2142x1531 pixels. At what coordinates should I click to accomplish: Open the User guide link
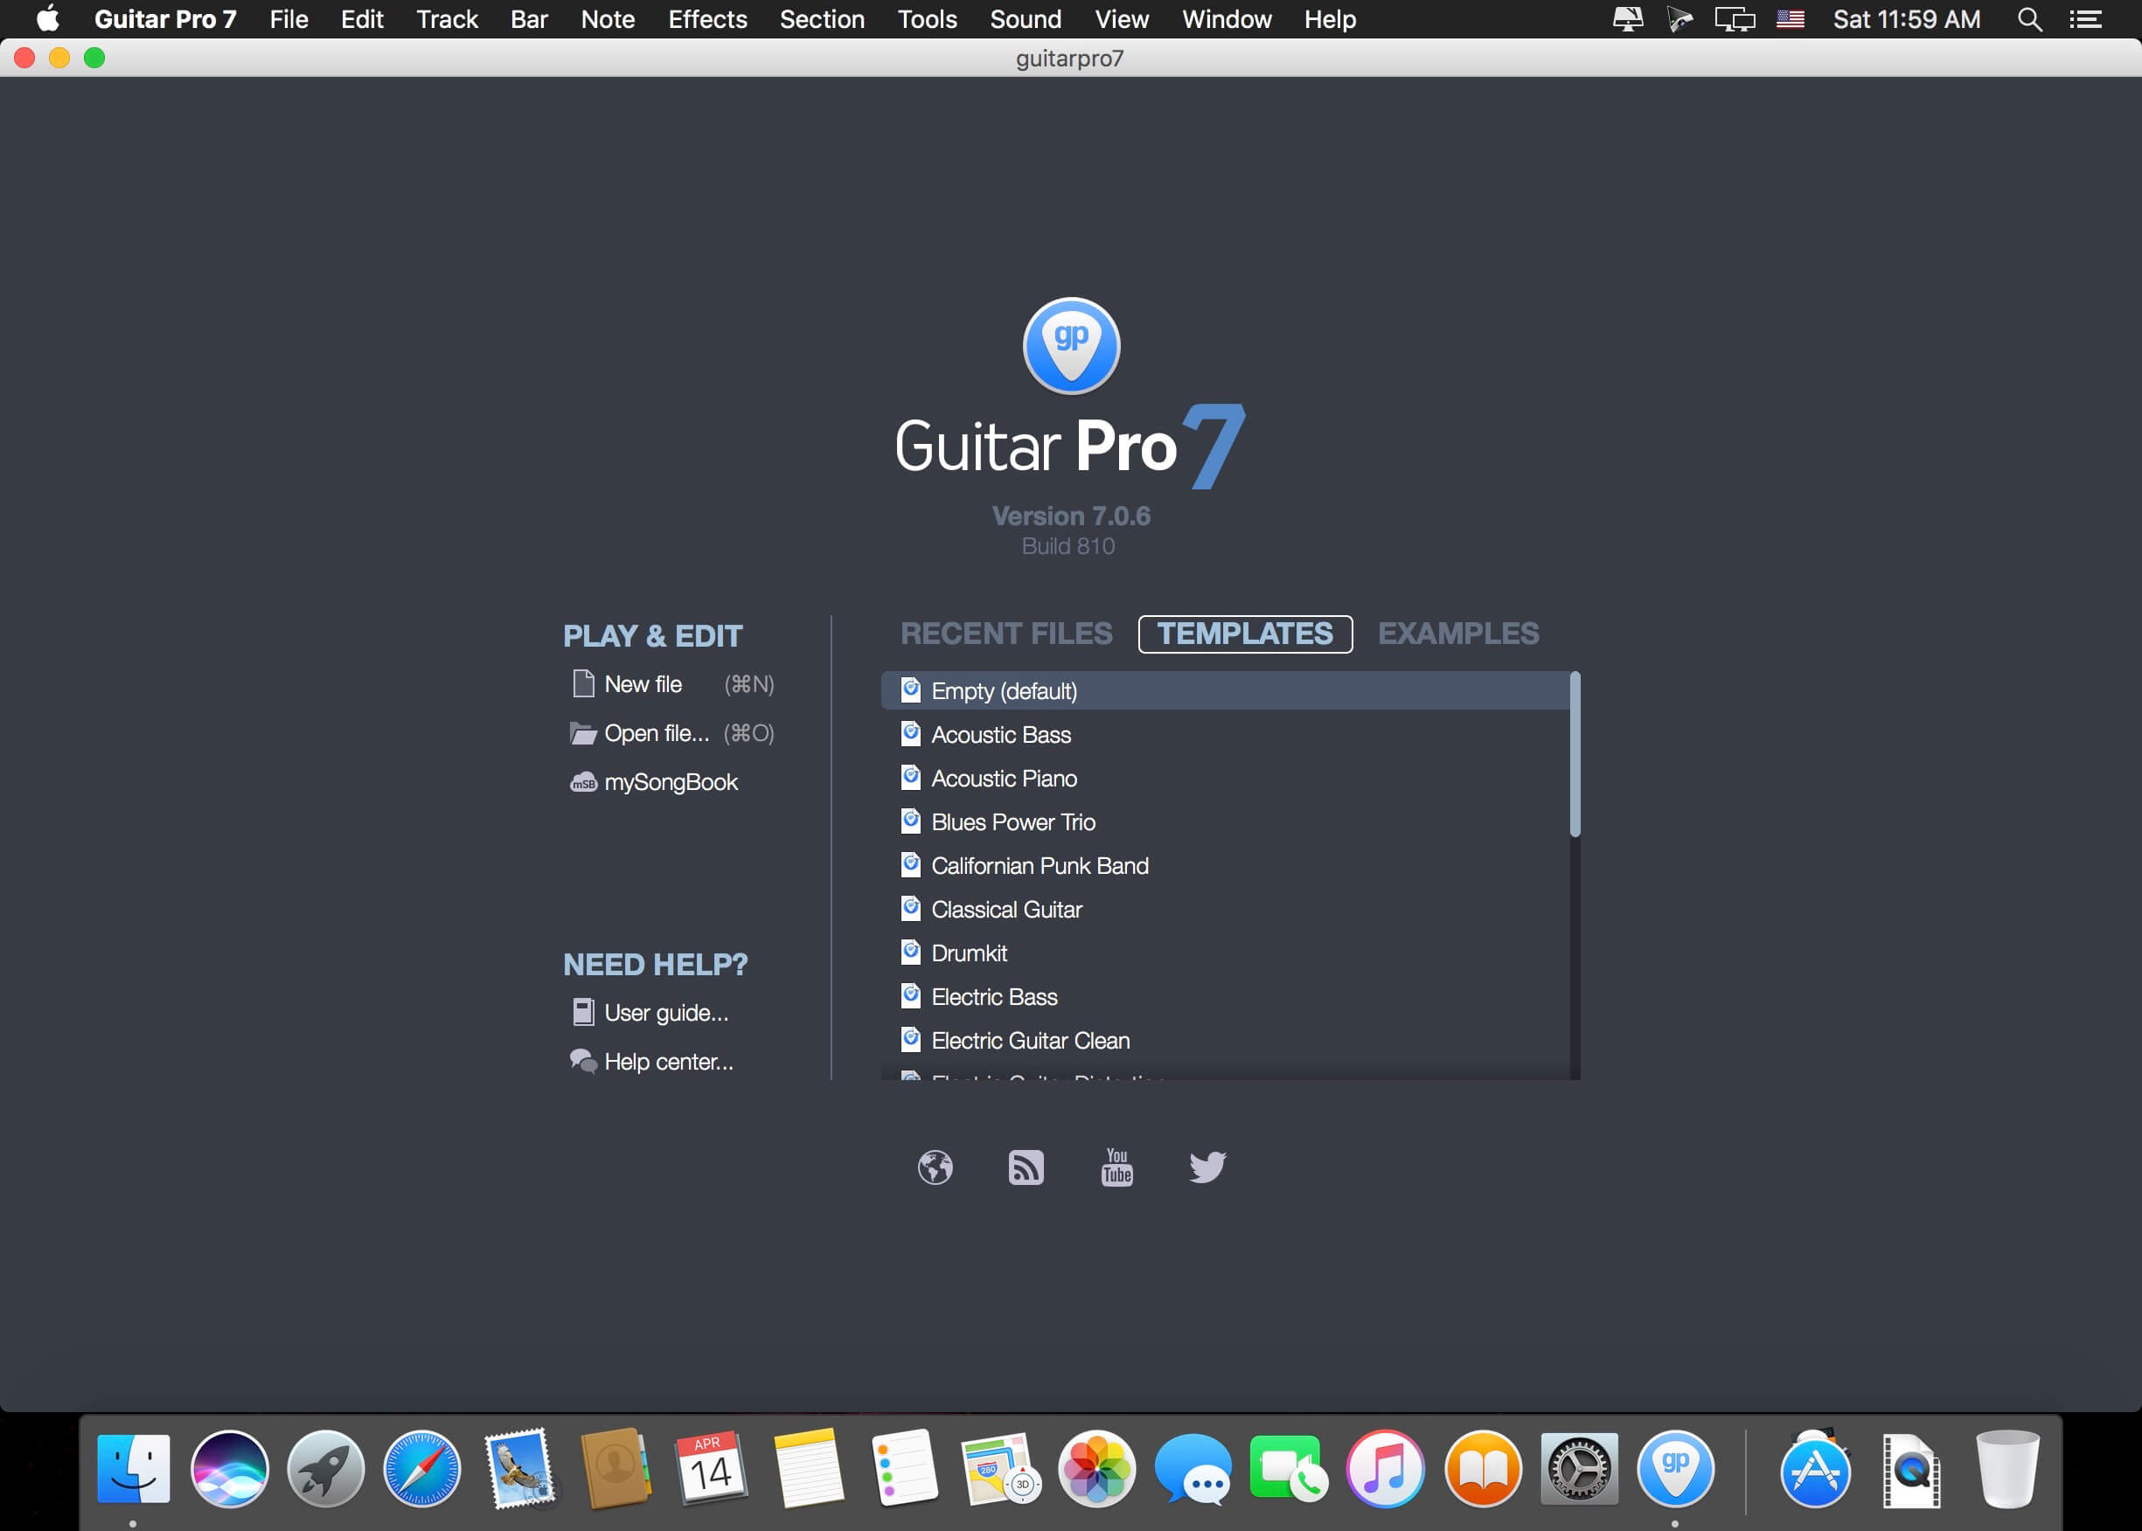(x=666, y=1013)
